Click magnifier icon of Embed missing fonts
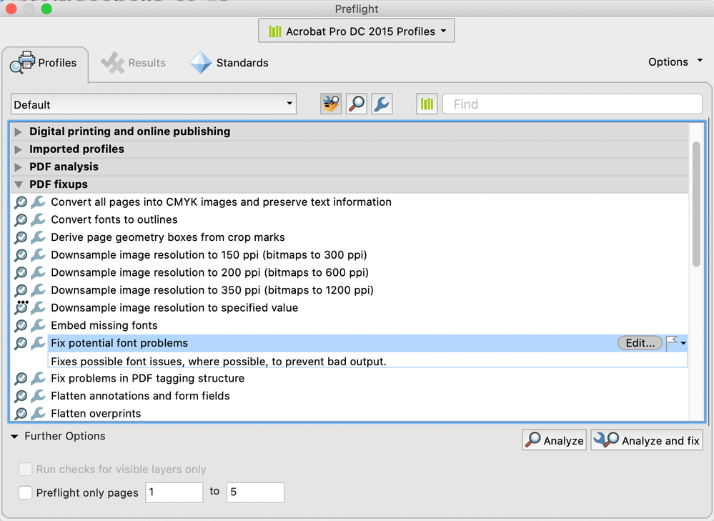 click(21, 326)
